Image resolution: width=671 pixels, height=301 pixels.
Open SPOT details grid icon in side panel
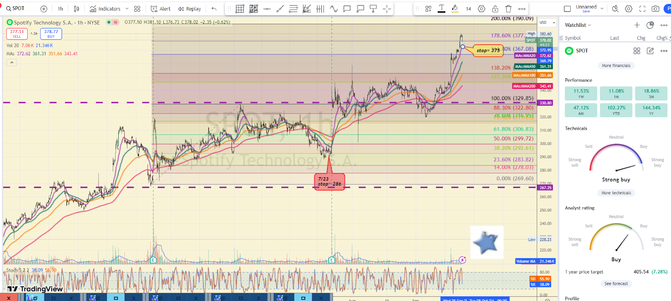637,51
